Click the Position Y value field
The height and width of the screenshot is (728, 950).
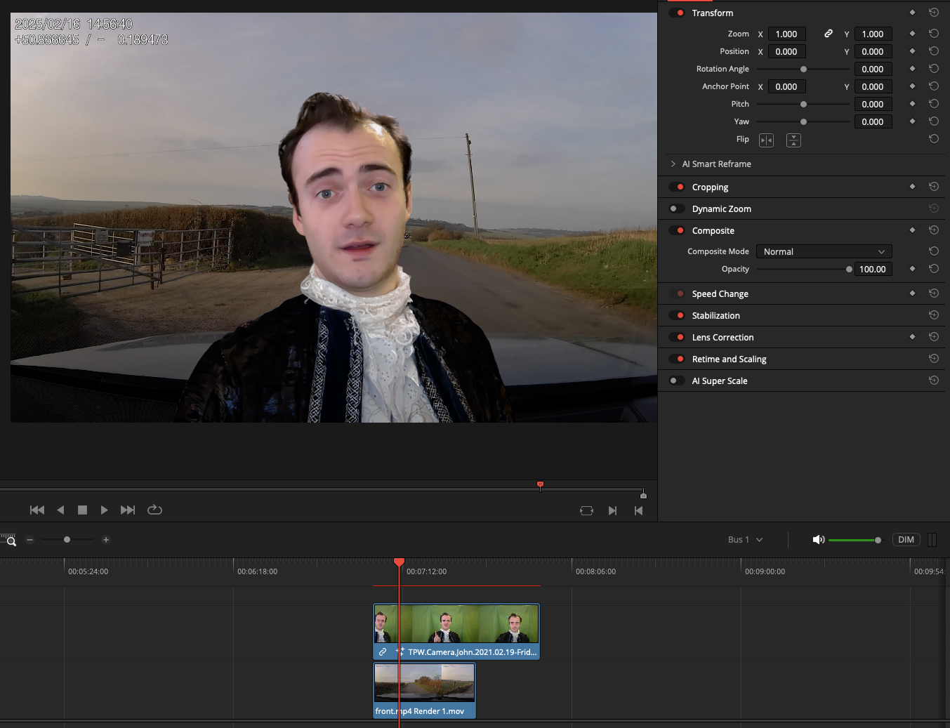(873, 51)
